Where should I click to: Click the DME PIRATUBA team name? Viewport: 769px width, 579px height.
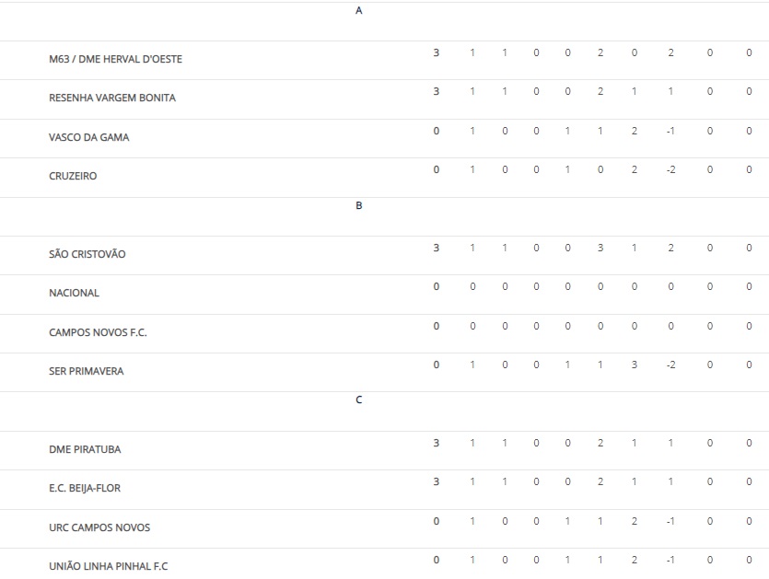pyautogui.click(x=85, y=449)
